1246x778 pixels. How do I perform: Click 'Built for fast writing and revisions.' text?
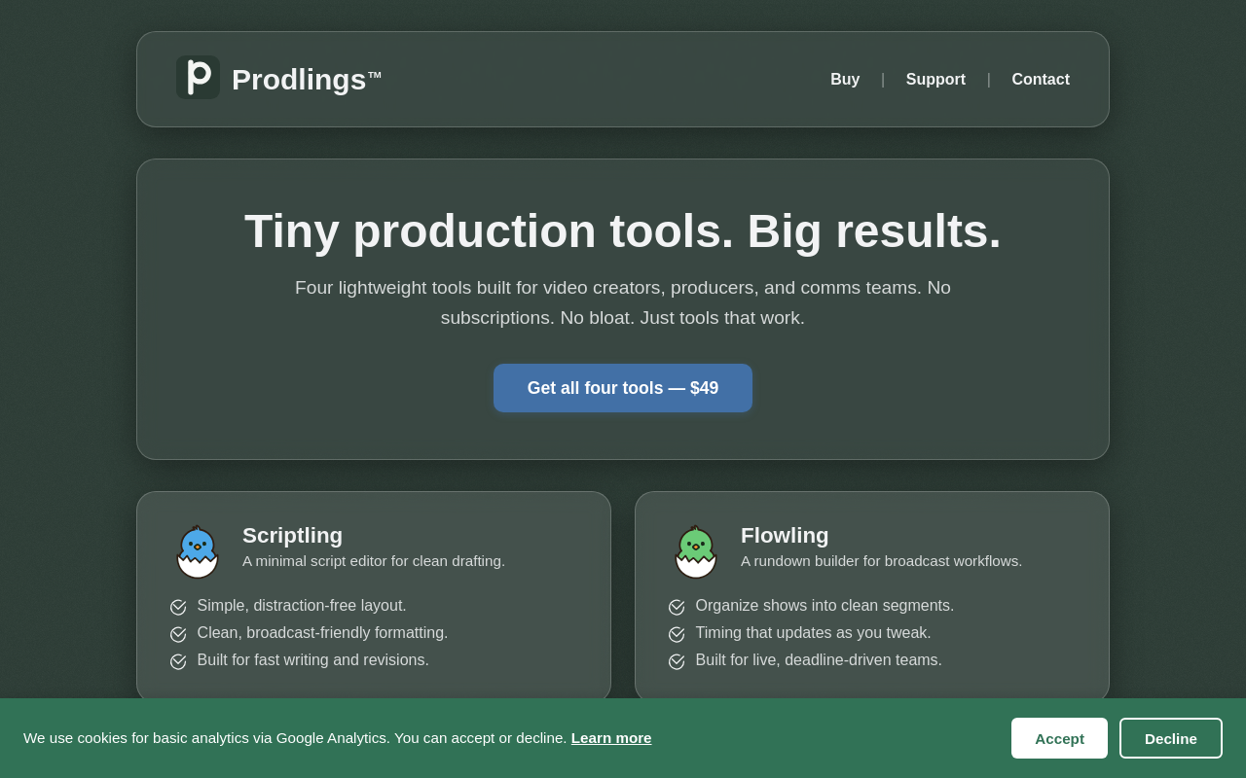pyautogui.click(x=313, y=660)
